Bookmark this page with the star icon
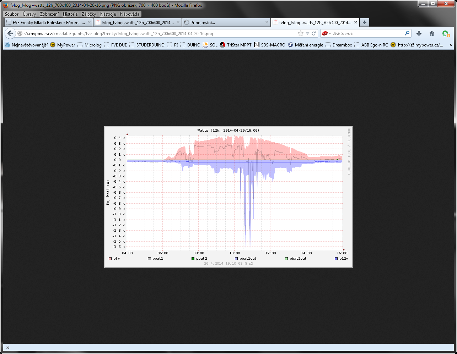The width and height of the screenshot is (457, 354). point(301,33)
